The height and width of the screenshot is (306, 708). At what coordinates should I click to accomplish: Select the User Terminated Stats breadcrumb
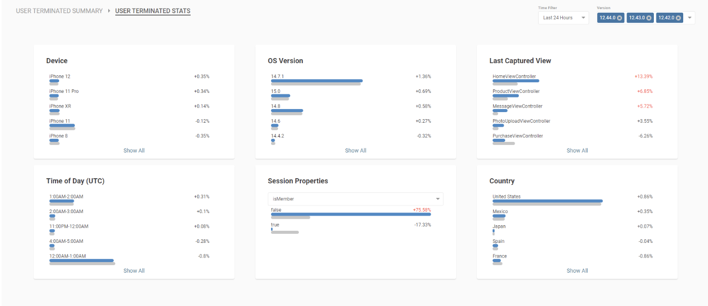(153, 11)
